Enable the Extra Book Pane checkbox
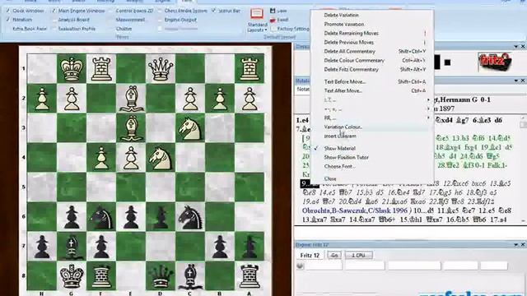The image size is (527, 296). 8,29
